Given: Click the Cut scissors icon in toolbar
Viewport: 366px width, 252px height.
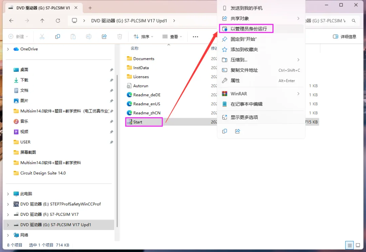Looking at the screenshot, I should point(42,37).
